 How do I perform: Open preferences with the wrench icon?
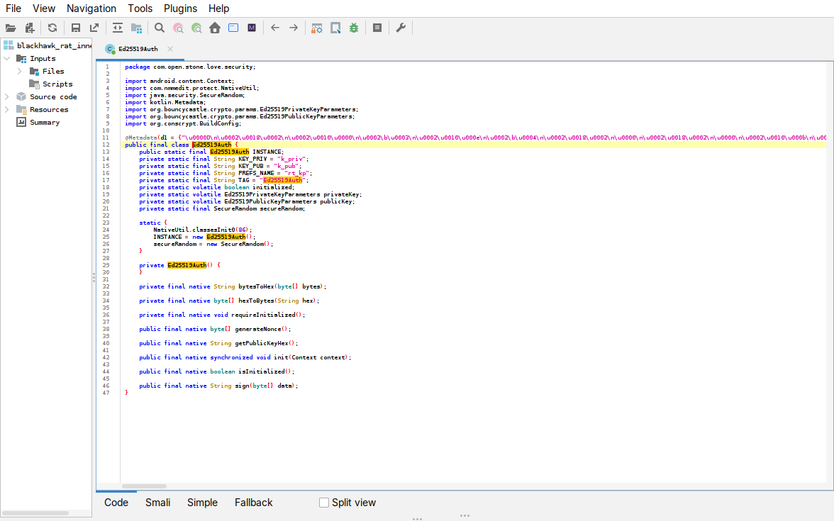[401, 28]
